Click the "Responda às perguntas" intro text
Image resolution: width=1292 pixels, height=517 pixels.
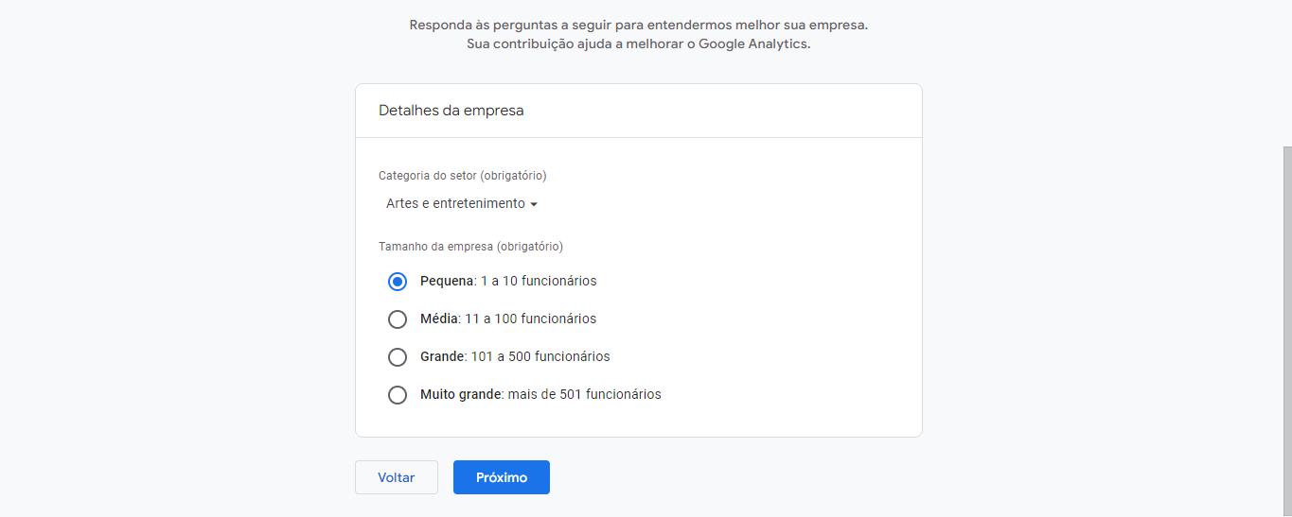coord(638,25)
